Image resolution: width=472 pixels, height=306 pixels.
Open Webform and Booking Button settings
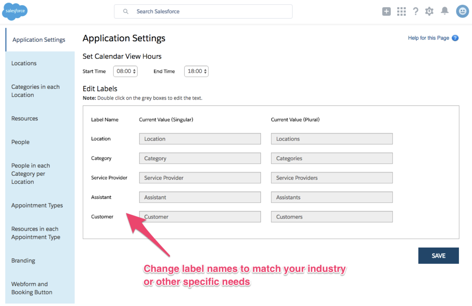pyautogui.click(x=32, y=288)
